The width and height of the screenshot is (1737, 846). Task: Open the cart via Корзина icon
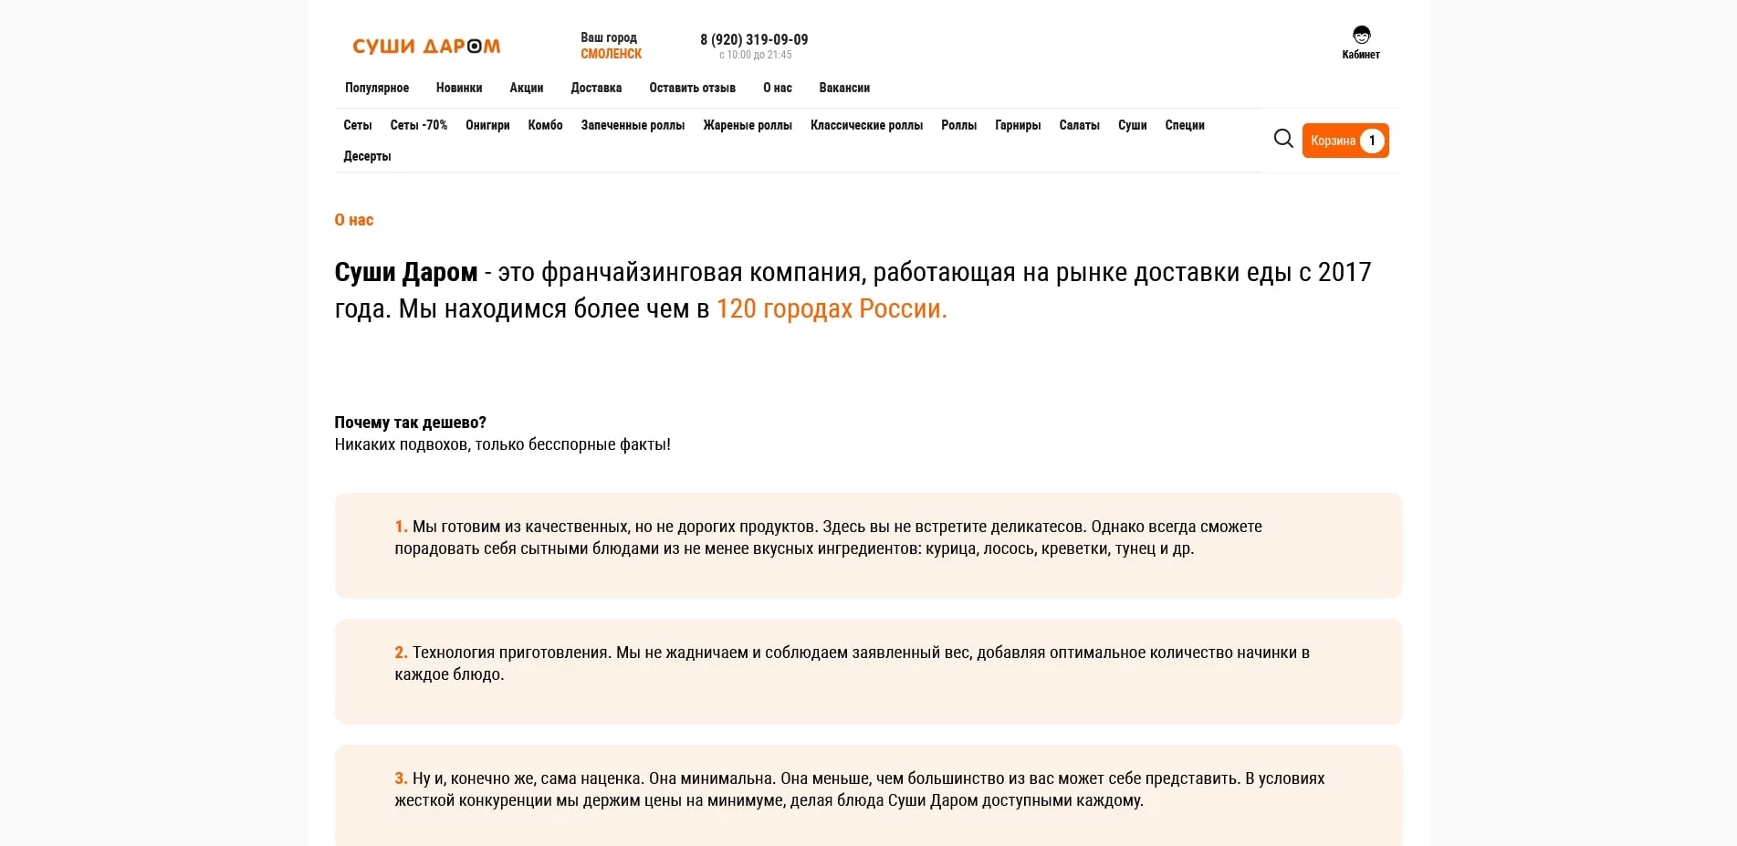(1335, 141)
